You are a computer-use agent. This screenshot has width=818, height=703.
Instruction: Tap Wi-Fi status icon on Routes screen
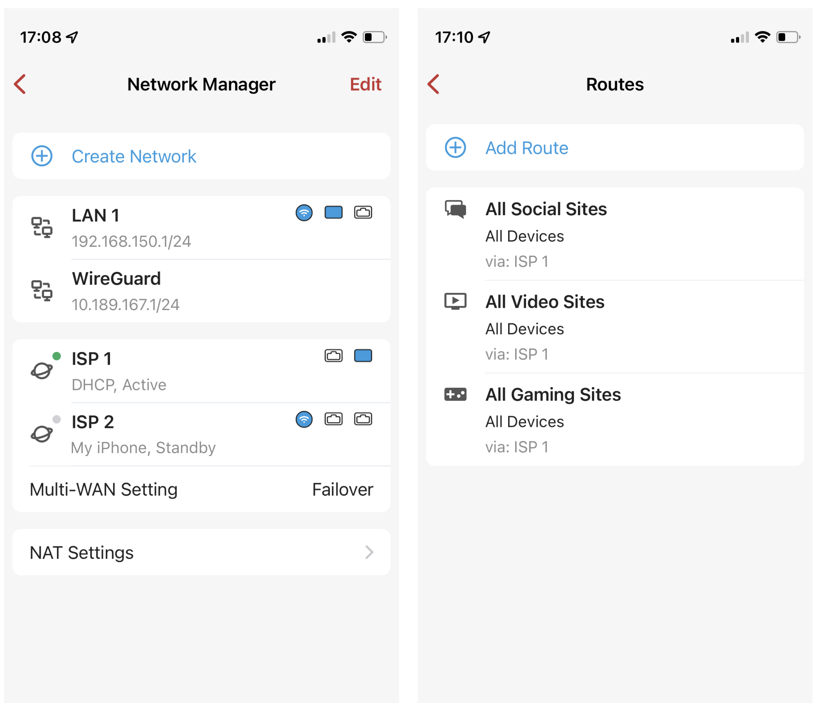[x=762, y=37]
